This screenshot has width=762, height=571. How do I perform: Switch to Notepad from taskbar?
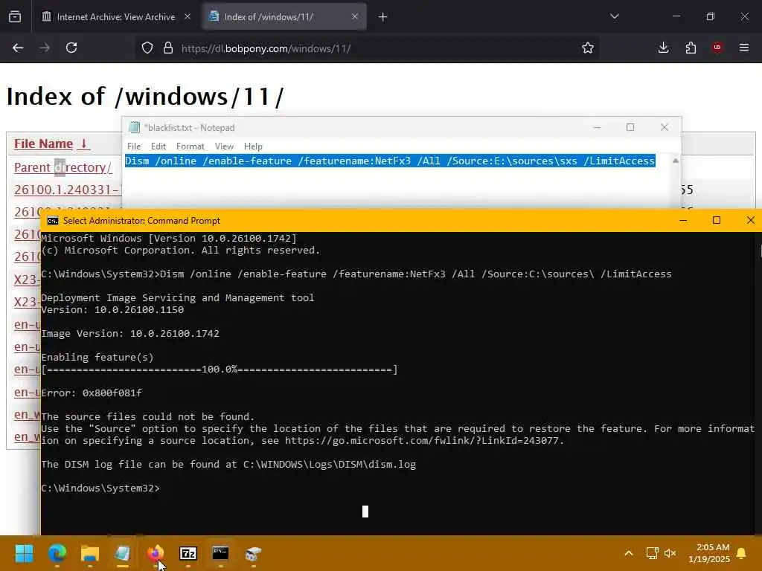tap(123, 553)
